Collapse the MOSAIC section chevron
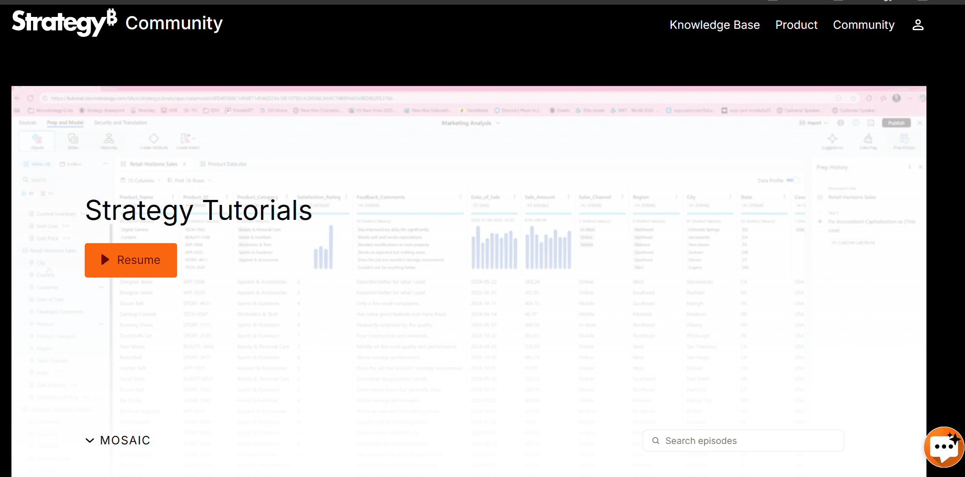This screenshot has height=477, width=965. pyautogui.click(x=90, y=441)
